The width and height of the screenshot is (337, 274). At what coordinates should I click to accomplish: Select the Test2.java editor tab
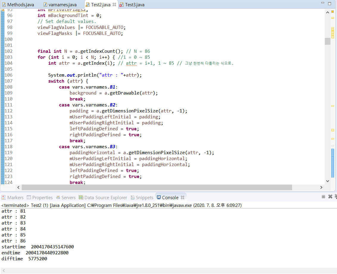(x=101, y=5)
